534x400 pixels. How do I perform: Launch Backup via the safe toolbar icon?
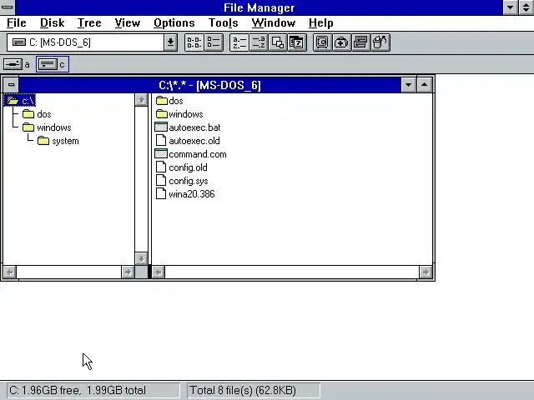[x=322, y=42]
